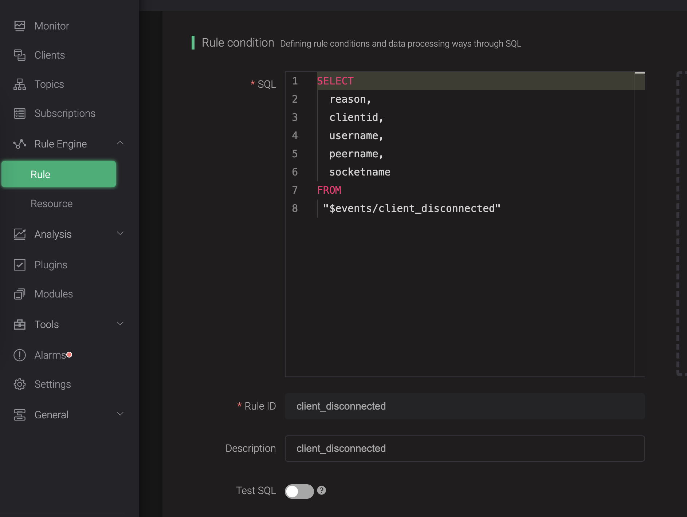
Task: Click the Topics hierarchy icon
Action: (x=20, y=84)
